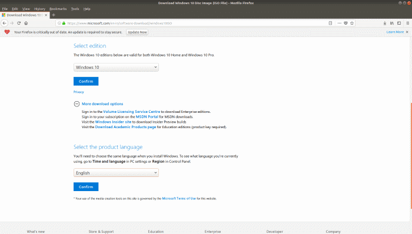Reload the current page
This screenshot has height=234, width=412.
pyautogui.click(x=19, y=23)
